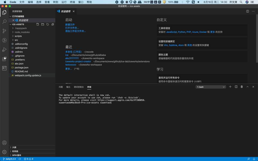
Task: Open the Explorer view in activity bar
Action: pyautogui.click(x=4, y=12)
